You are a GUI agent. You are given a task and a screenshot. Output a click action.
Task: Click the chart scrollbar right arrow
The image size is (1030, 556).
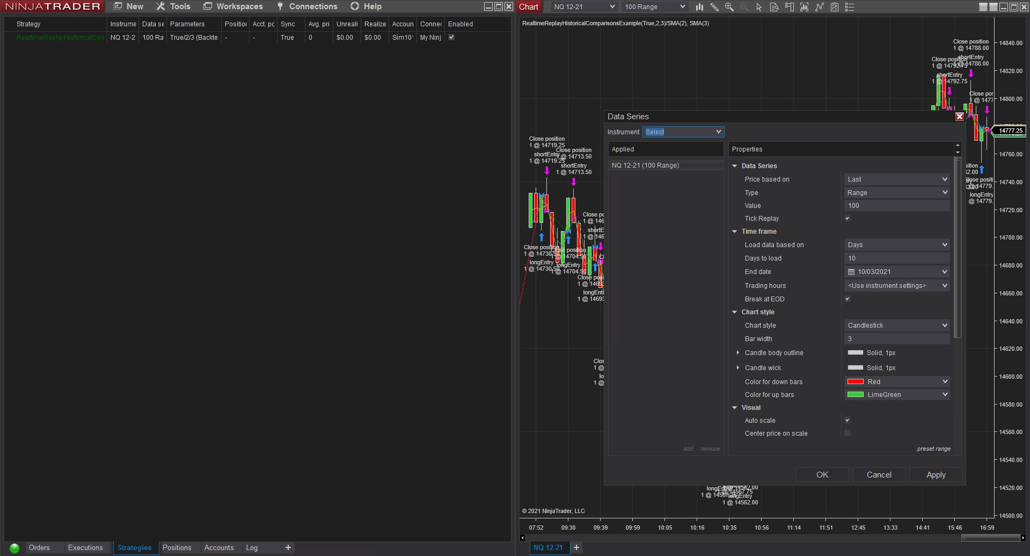[1023, 538]
